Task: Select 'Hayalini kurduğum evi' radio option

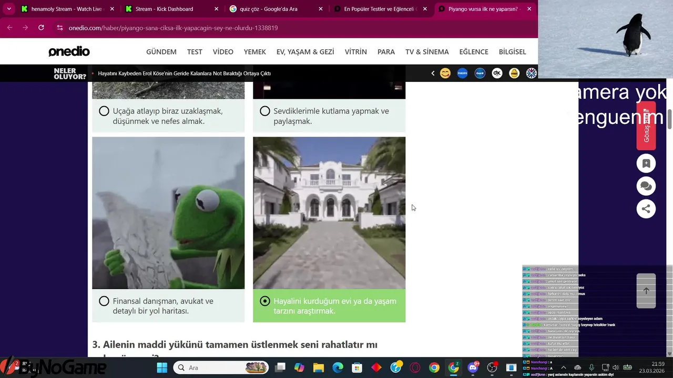Action: (265, 301)
